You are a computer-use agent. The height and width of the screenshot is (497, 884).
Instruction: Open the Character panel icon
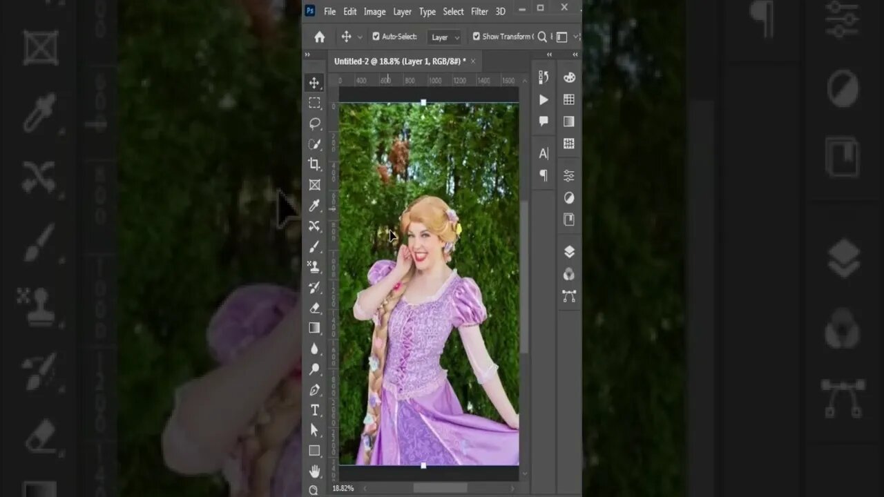(544, 153)
